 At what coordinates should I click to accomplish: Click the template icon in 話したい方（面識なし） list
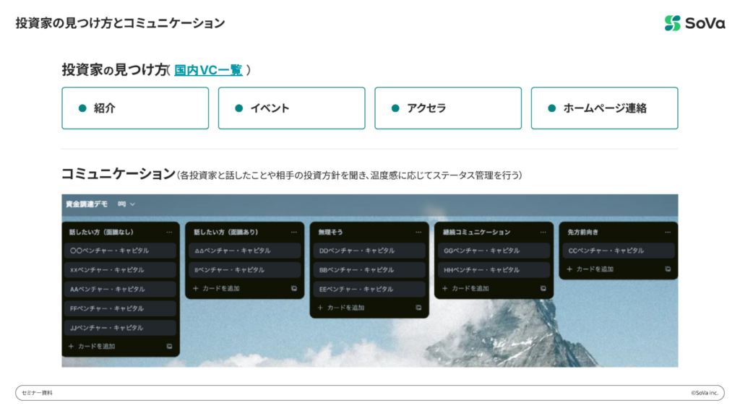click(x=169, y=347)
